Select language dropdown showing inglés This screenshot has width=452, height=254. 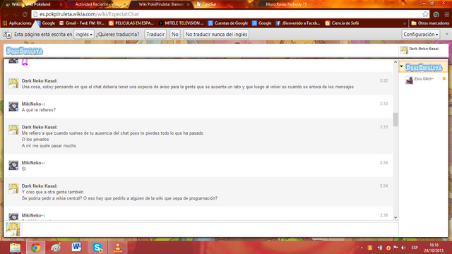tap(84, 35)
